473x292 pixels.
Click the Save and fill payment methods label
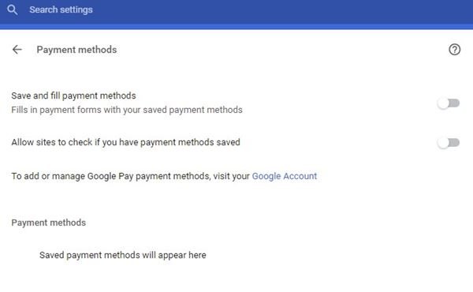pos(73,95)
